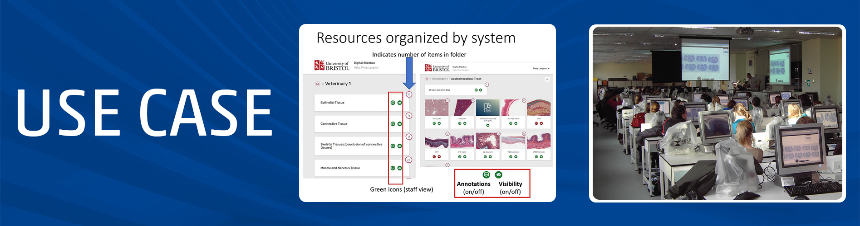Open GI Tract and Liver Quiz
This screenshot has height=226, width=860.
pos(440,90)
